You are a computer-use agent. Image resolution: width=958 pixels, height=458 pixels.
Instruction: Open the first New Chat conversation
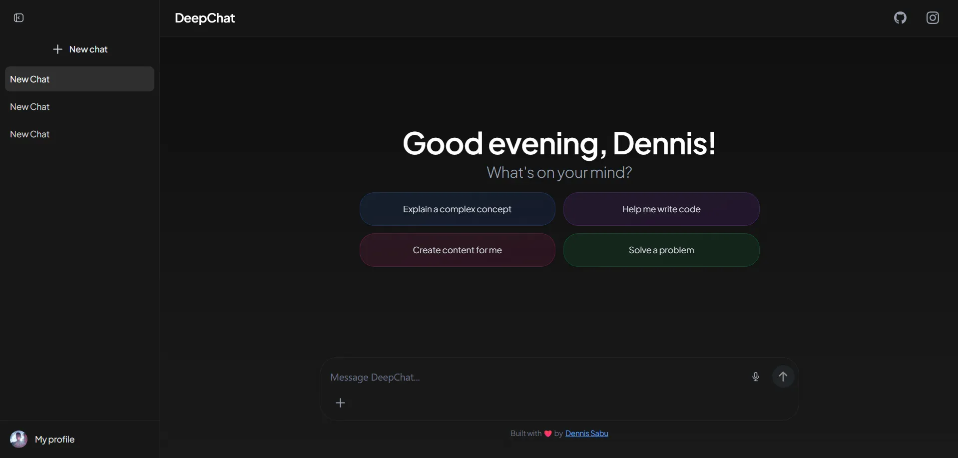coord(79,78)
